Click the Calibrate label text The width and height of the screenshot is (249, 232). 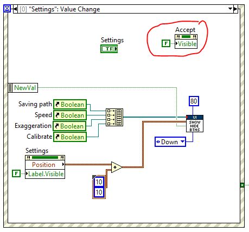40,137
